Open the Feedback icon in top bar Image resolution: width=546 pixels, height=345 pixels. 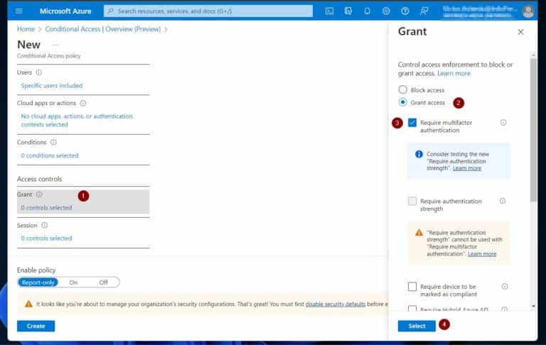click(424, 11)
